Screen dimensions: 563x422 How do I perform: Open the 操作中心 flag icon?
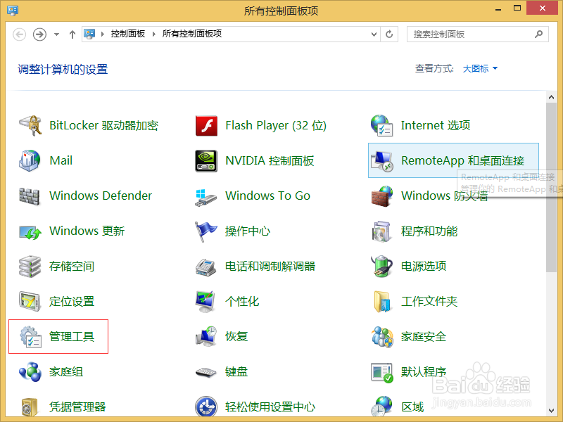[x=205, y=231]
